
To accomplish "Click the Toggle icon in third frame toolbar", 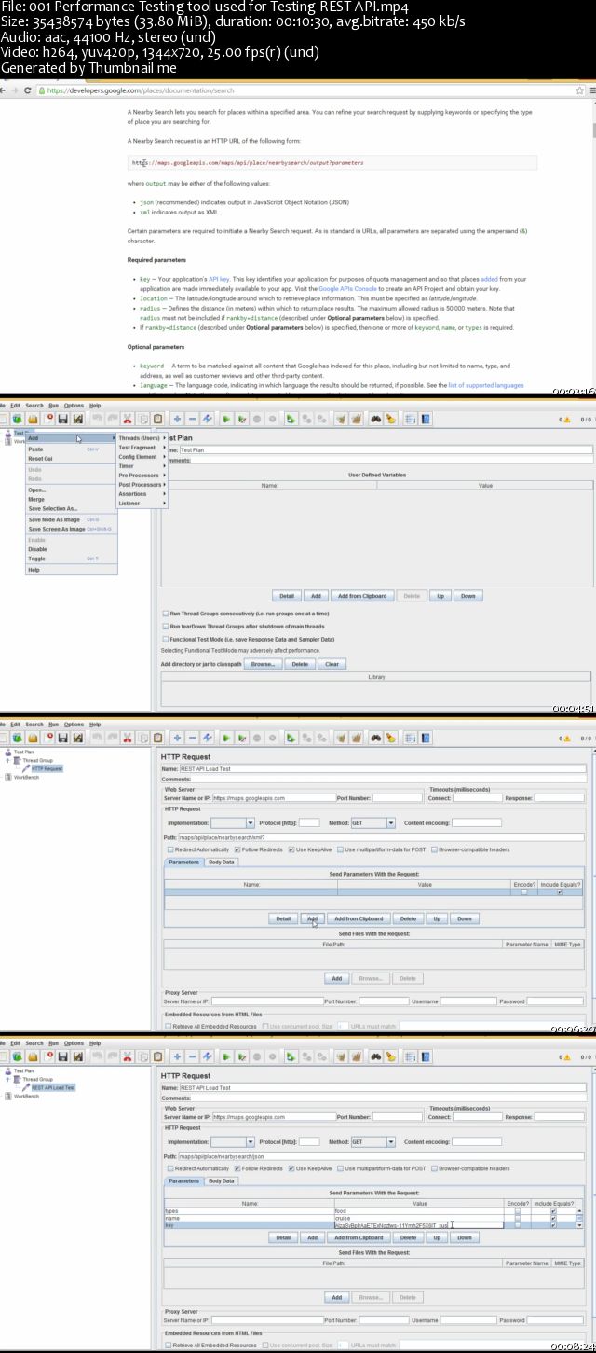I will tap(208, 738).
